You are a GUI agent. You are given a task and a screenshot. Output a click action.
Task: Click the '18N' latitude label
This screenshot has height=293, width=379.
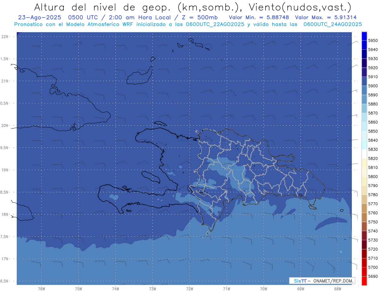[5, 215]
